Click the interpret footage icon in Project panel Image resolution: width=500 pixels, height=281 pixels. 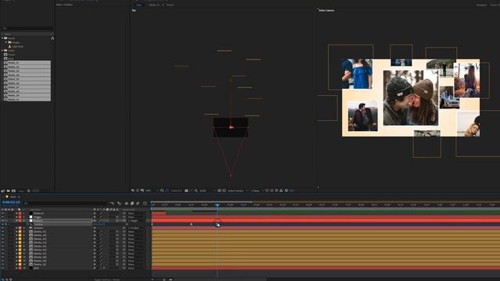(3, 190)
